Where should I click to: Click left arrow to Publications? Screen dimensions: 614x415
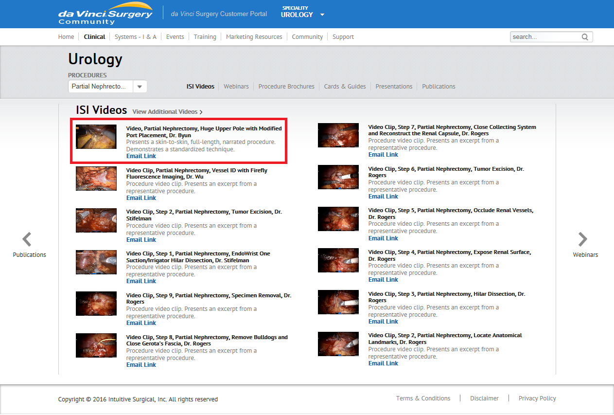coord(27,239)
